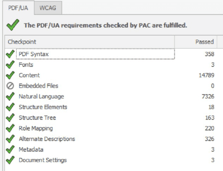Click the Natural Language passed count 7326
Screen dimensions: 223x171
[208, 96]
